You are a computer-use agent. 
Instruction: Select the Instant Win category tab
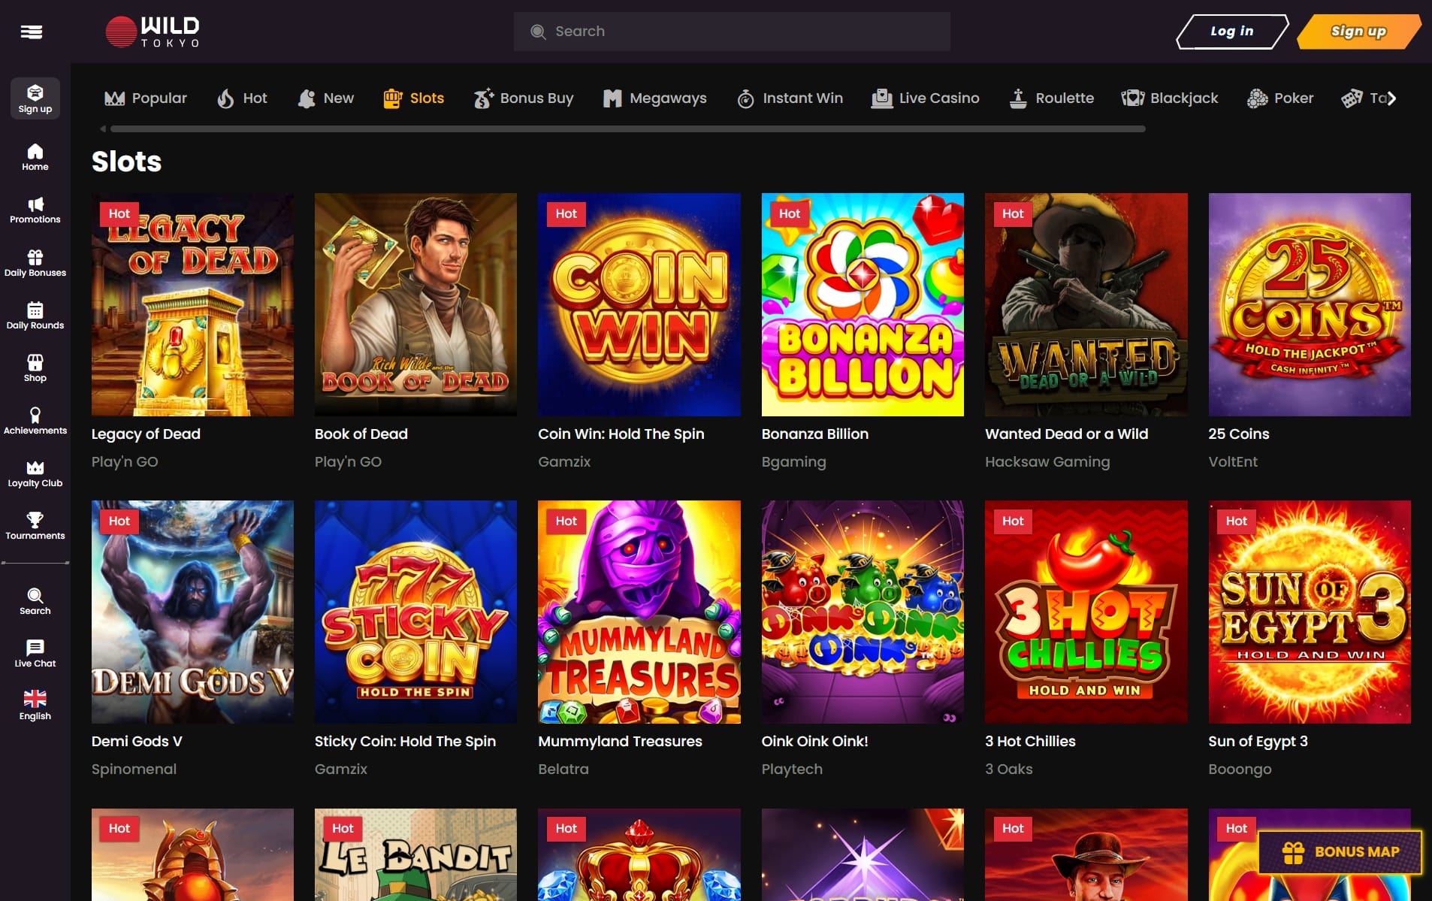pos(790,98)
